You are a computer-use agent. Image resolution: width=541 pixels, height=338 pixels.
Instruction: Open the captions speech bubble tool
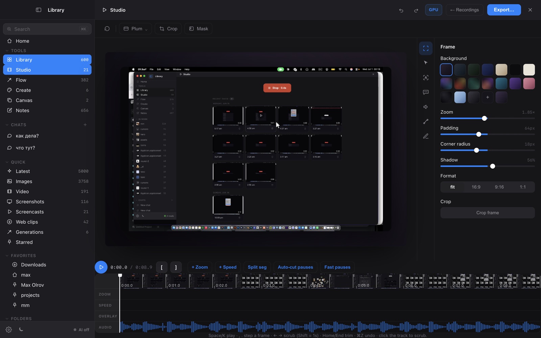426,92
